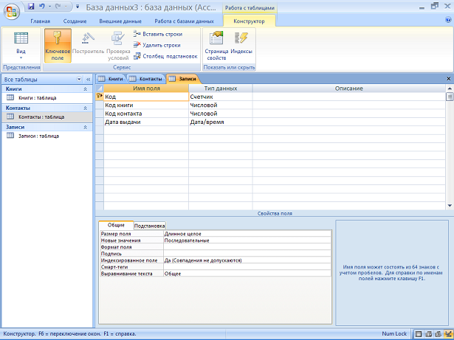Add a Столбец подстановок lookup column

(165, 56)
